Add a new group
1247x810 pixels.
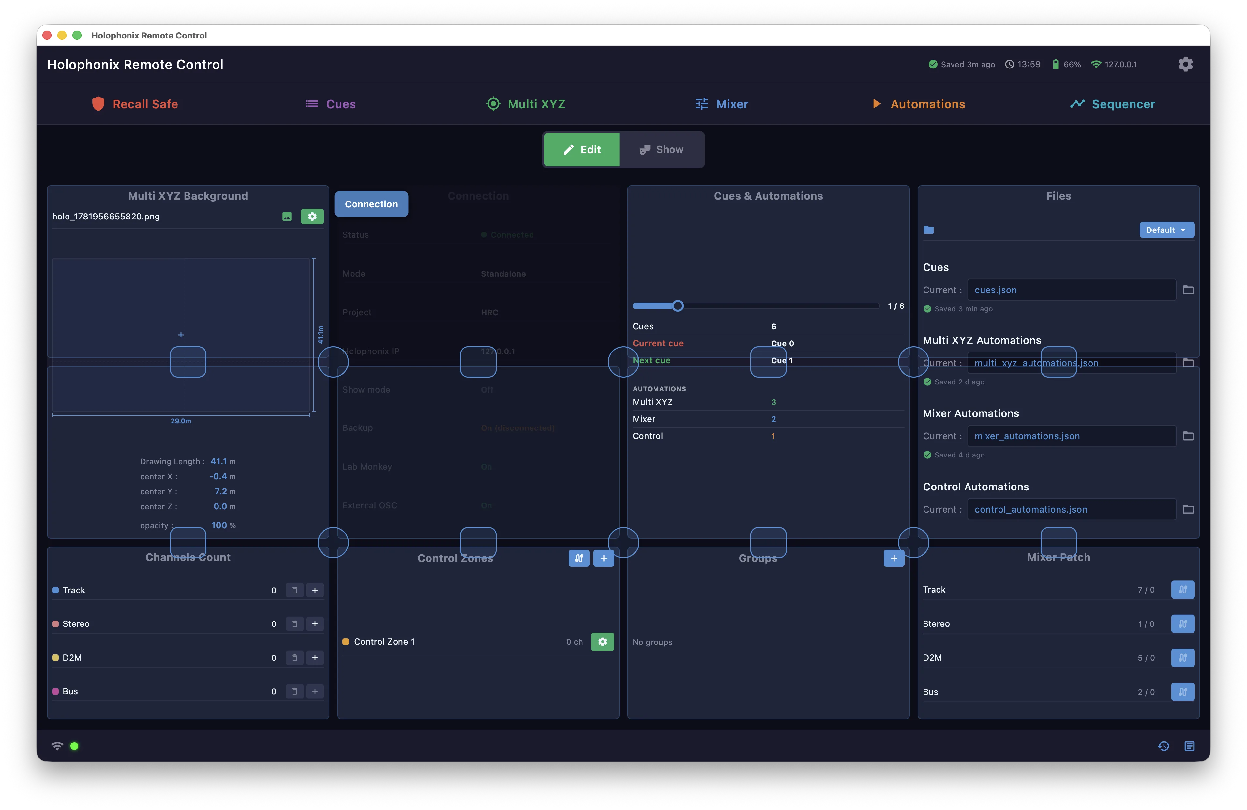point(894,558)
